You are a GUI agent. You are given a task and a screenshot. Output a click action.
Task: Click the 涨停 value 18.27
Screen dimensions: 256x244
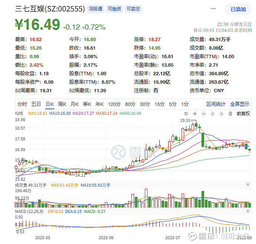154,40
